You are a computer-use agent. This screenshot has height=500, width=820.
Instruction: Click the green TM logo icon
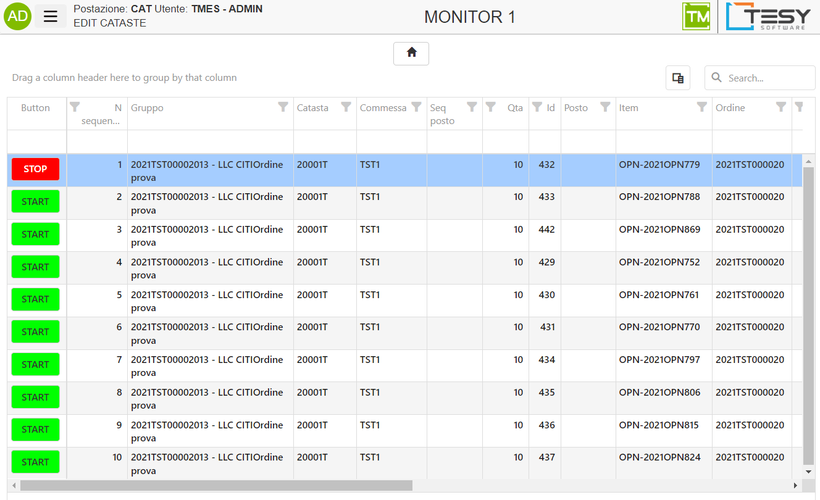click(x=696, y=17)
